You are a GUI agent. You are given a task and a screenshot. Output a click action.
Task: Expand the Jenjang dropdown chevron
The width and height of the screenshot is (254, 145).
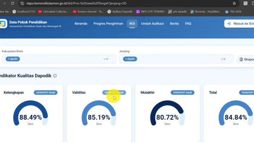point(222,59)
